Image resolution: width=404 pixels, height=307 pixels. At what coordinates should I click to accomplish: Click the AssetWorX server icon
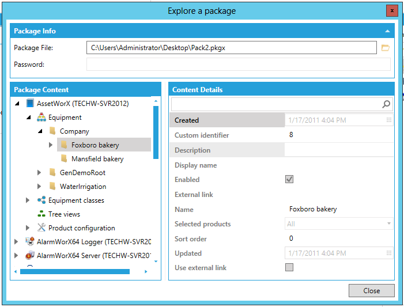point(30,104)
